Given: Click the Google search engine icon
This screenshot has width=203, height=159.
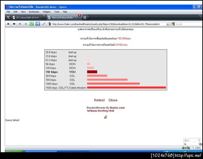Looking at the screenshot, I should (173, 24).
